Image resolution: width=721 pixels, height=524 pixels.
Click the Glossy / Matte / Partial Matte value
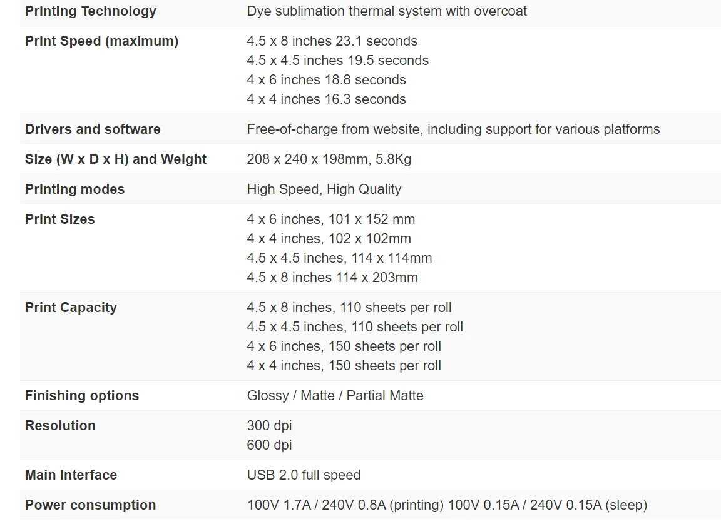(335, 396)
